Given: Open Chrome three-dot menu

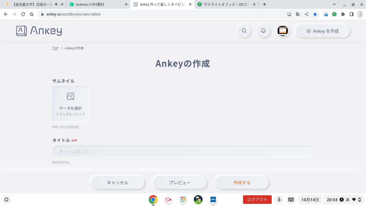Looking at the screenshot, I should click(x=360, y=14).
